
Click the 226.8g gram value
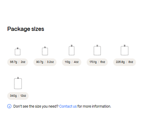(x=120, y=62)
